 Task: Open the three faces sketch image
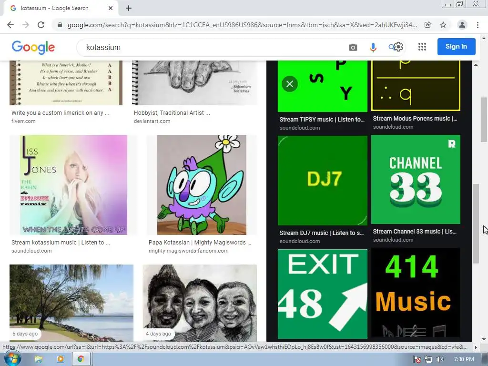(200, 303)
